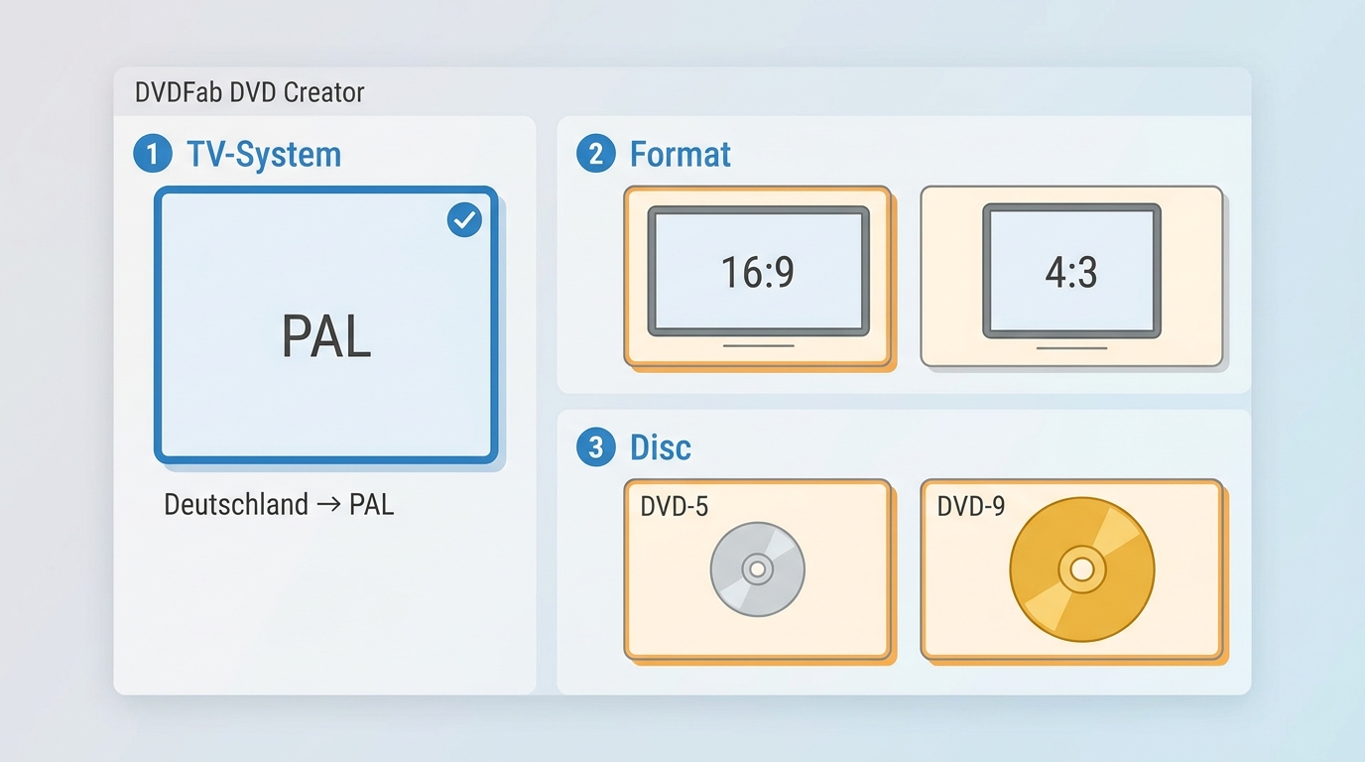Click the 16:9 monitor icon
Screen dimensions: 1365x762
tap(758, 277)
